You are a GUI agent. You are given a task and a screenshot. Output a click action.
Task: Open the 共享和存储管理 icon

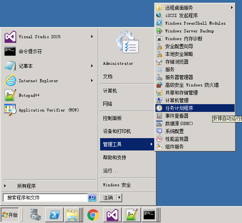159,93
